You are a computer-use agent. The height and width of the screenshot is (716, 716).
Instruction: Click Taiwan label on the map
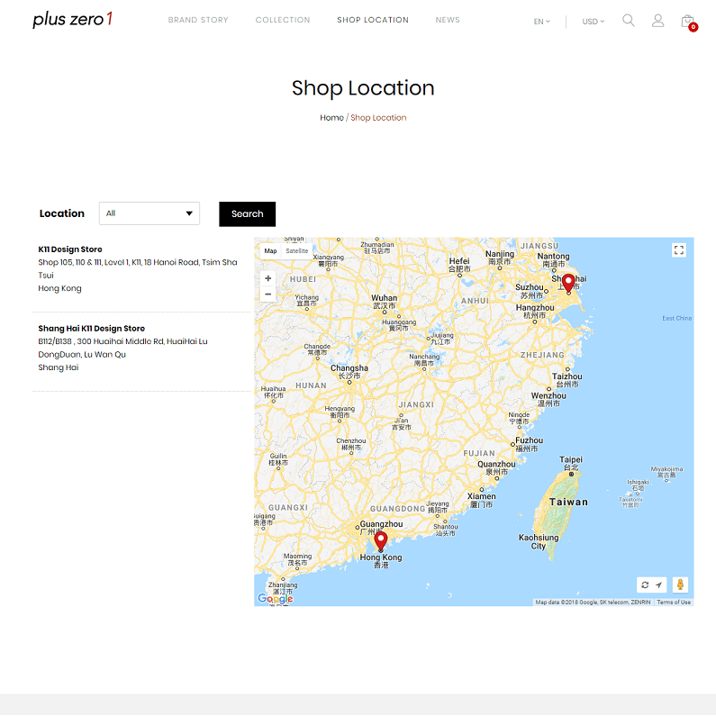(568, 502)
